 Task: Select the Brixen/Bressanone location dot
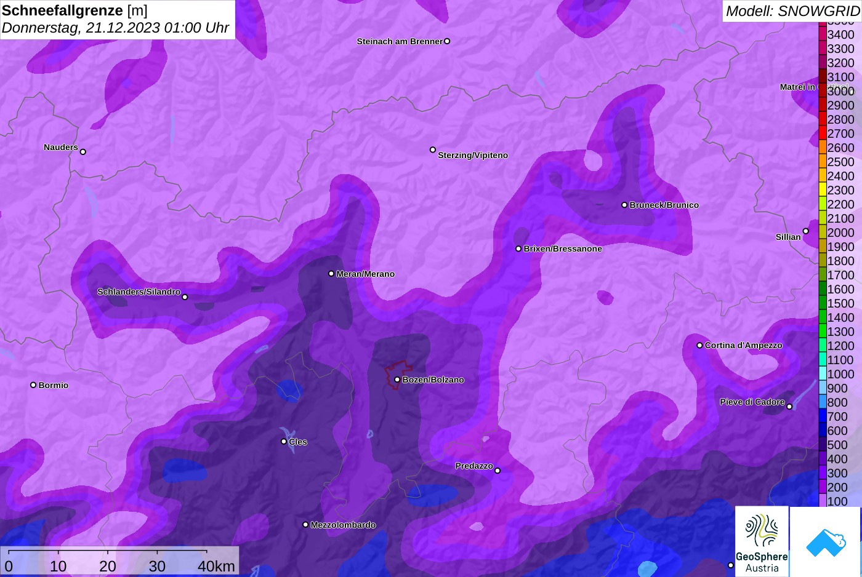coord(518,249)
